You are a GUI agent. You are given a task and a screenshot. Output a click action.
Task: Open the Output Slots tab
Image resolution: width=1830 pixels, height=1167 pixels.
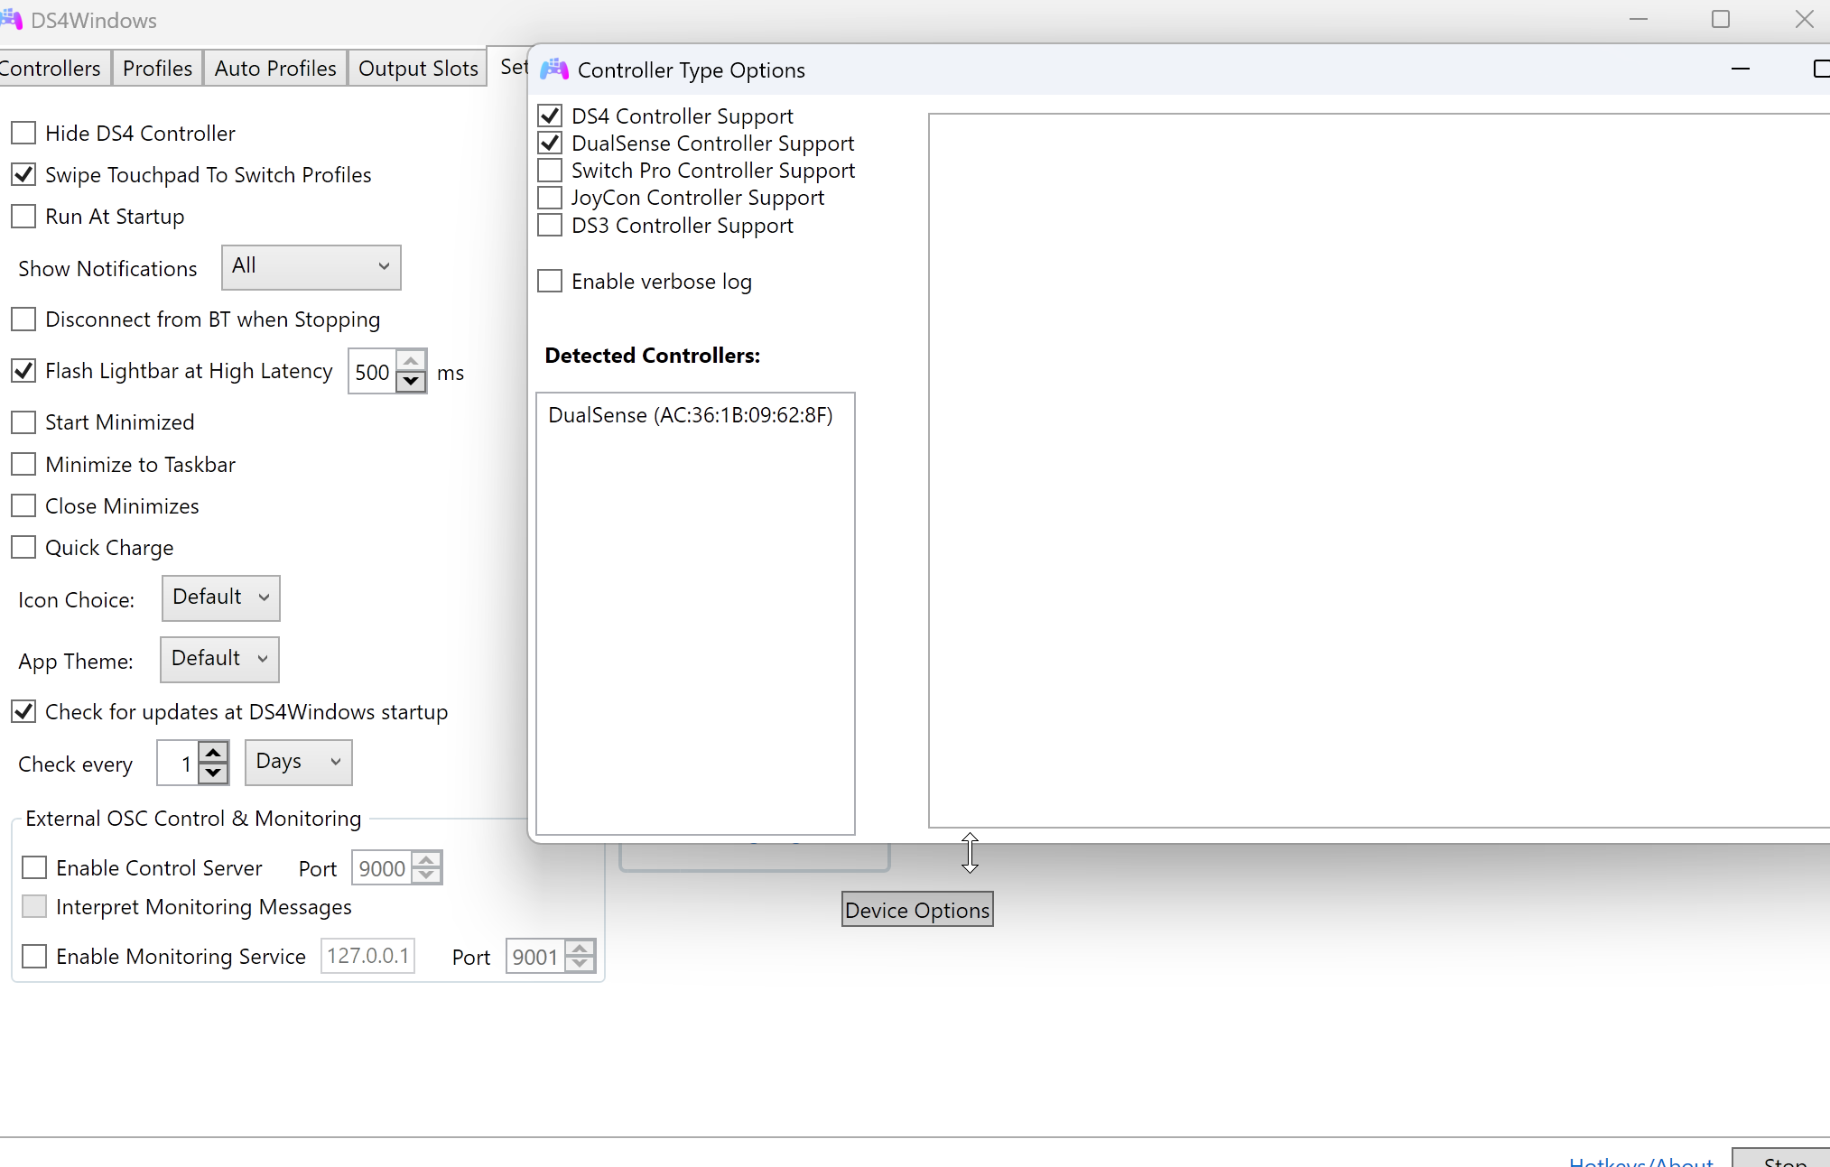(418, 69)
